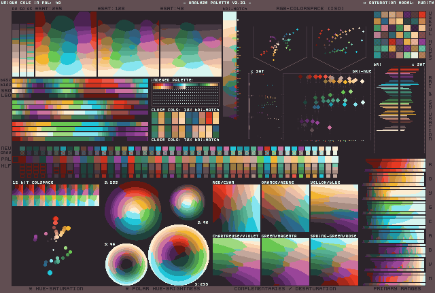Click the Red/Cyan complementary gradient tile
This screenshot has width=435, height=293.
click(236, 208)
